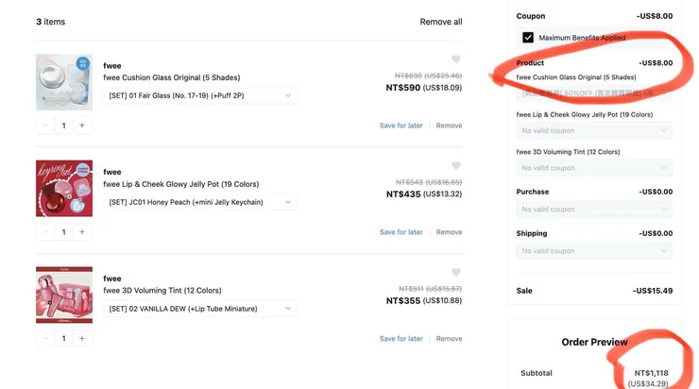
Task: Click Remove all link
Action: [441, 22]
